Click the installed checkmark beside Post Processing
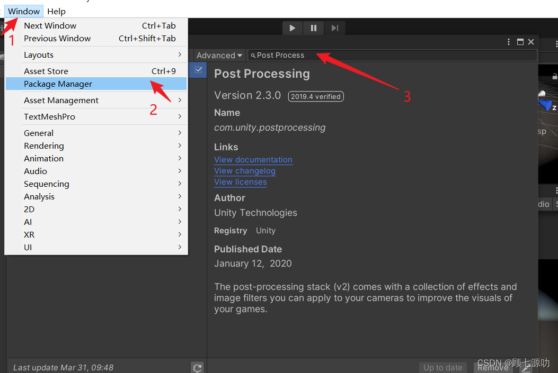Screen dimensions: 558x373 point(199,70)
